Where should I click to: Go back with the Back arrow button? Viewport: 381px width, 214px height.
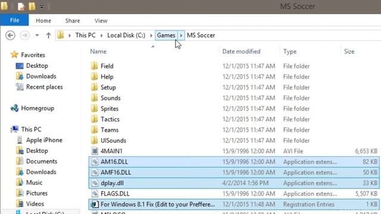(x=10, y=36)
